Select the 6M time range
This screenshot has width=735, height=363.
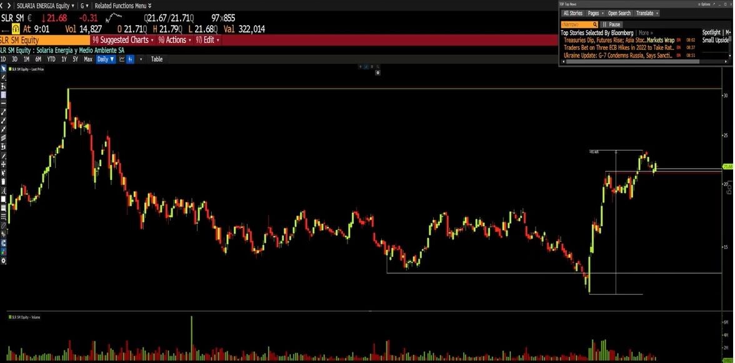pos(38,59)
